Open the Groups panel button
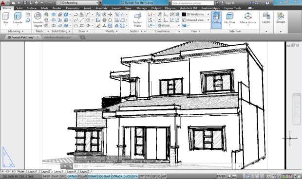This screenshot has width=302, height=179. point(281,18)
